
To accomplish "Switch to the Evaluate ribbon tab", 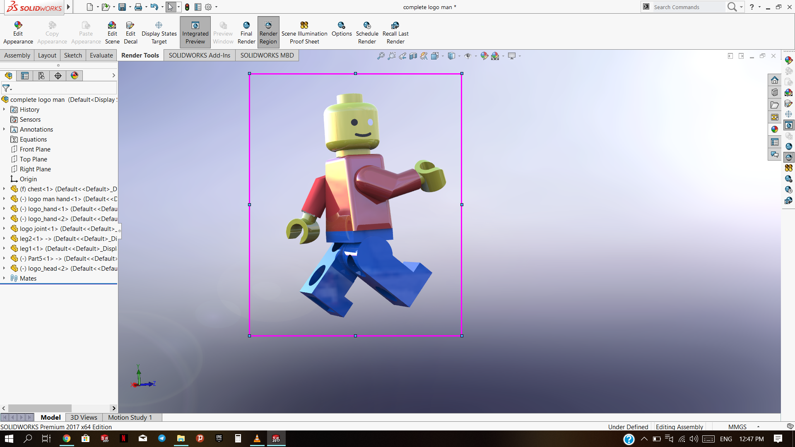I will pos(101,55).
